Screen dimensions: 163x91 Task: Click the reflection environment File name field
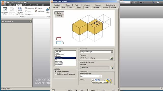94,67
